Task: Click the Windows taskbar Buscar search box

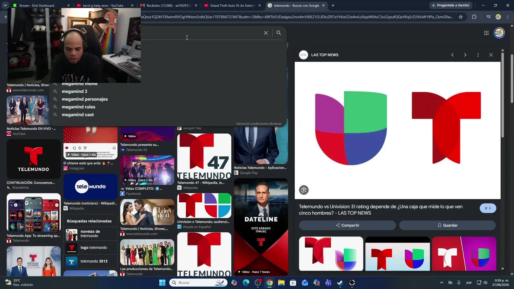Action: point(198,283)
